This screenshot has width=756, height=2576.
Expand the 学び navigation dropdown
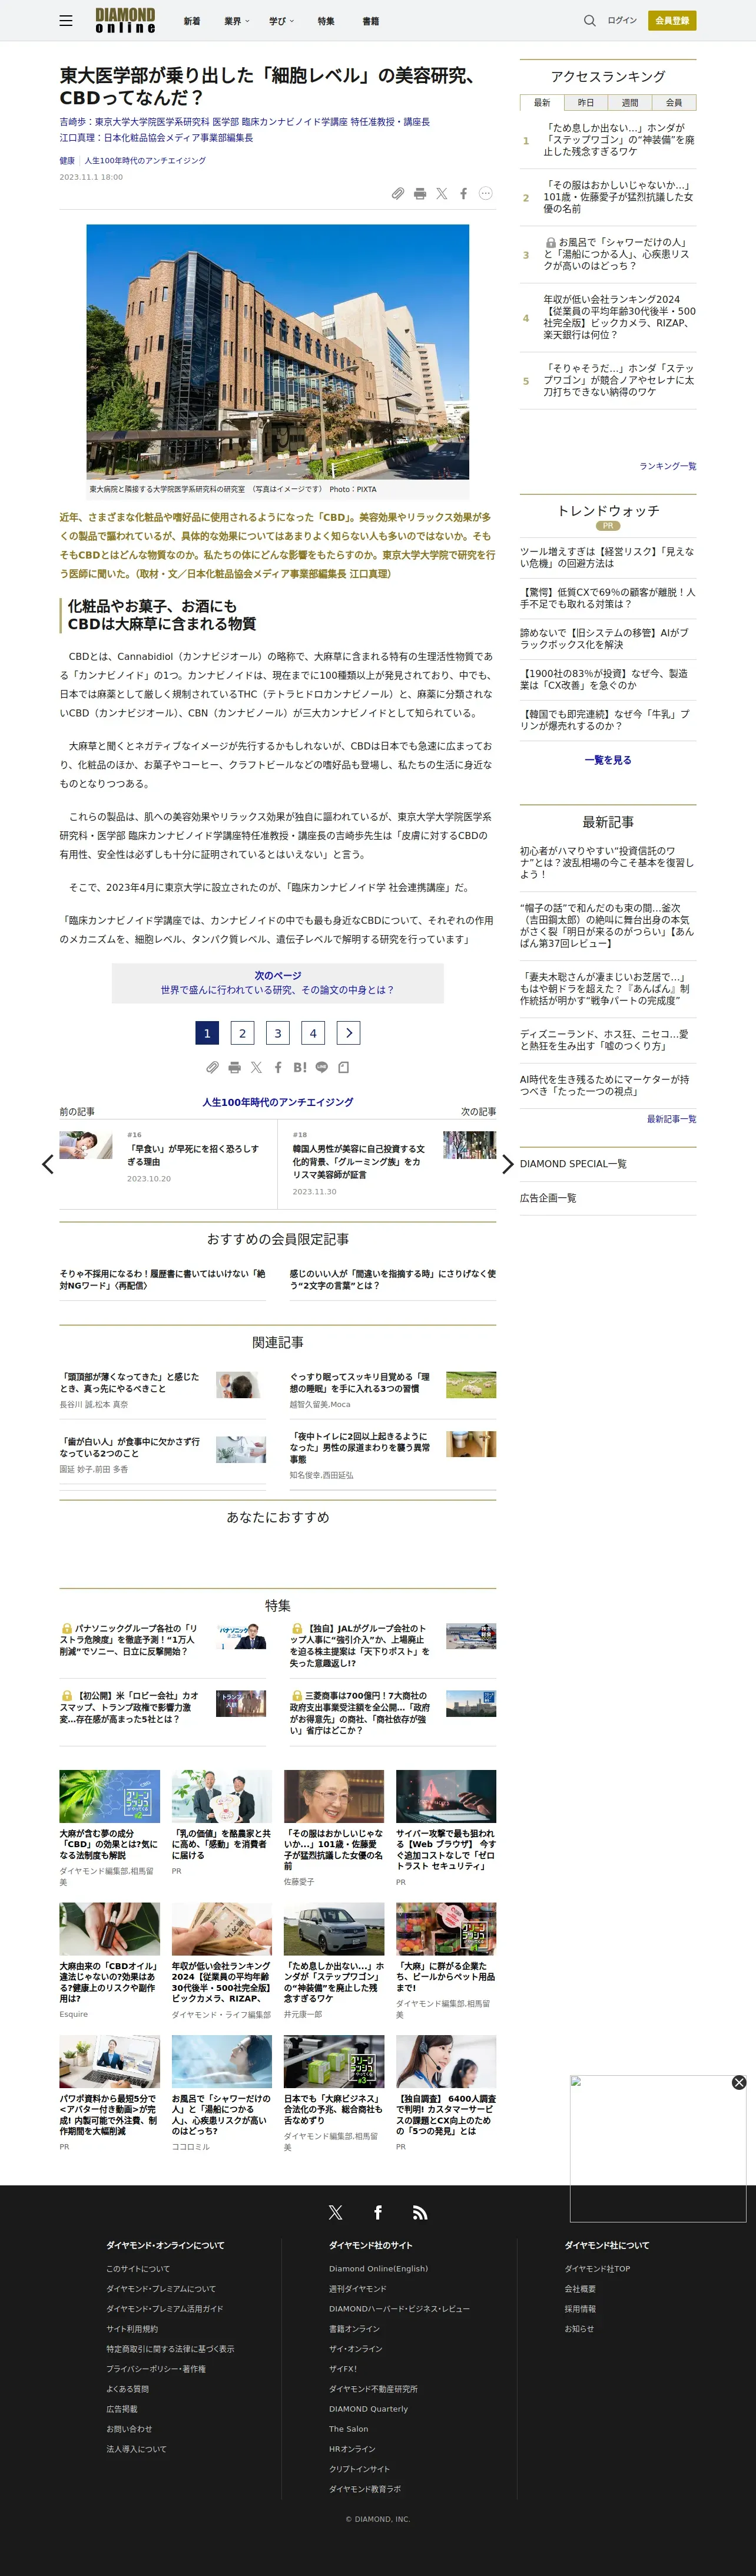281,21
